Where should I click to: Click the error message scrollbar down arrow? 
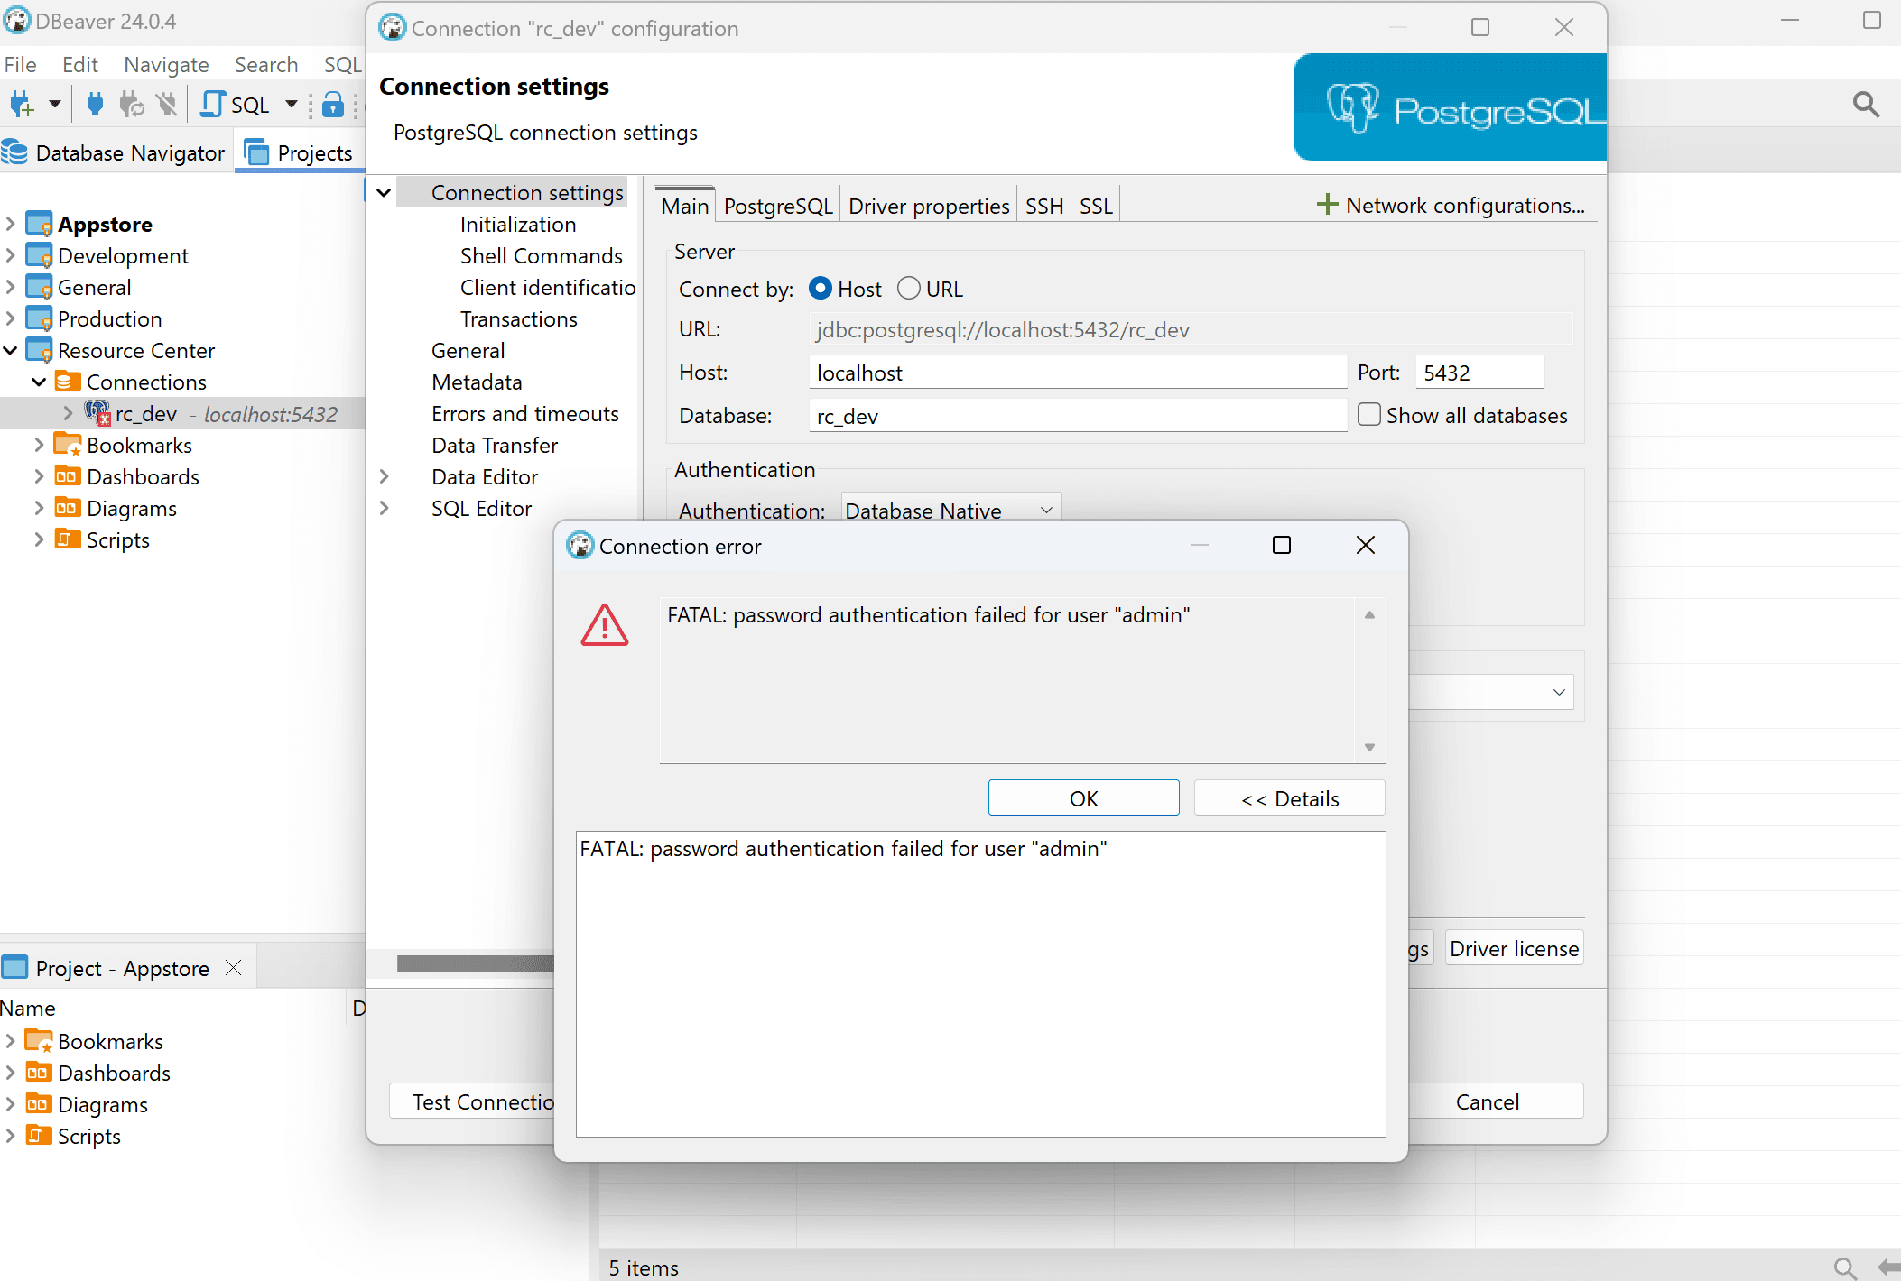tap(1369, 747)
